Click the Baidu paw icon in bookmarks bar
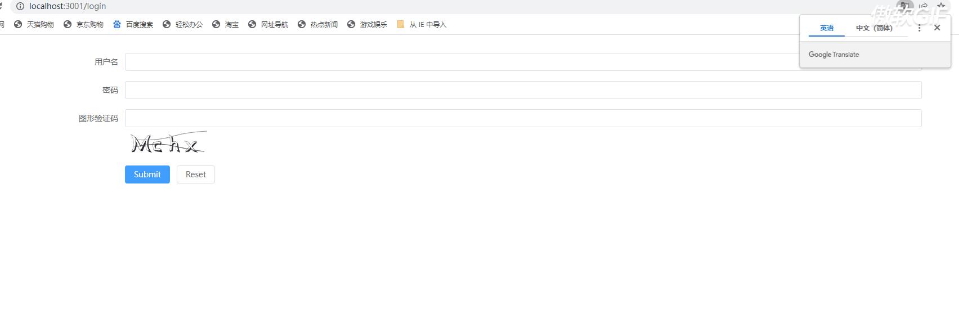The image size is (959, 327). (117, 24)
